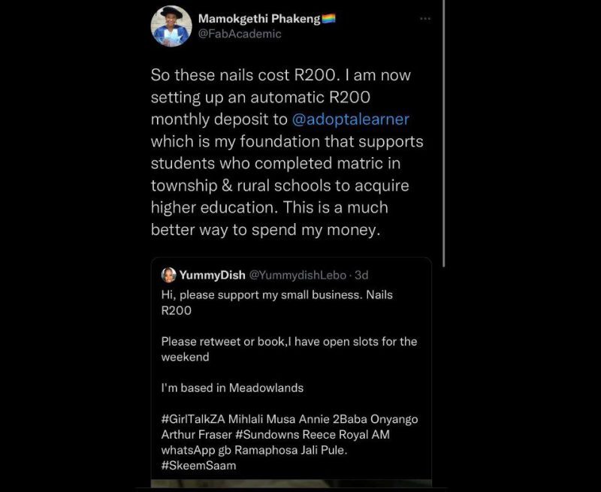Visit the @FabAcademic handle
This screenshot has height=492, width=601.
[x=239, y=34]
